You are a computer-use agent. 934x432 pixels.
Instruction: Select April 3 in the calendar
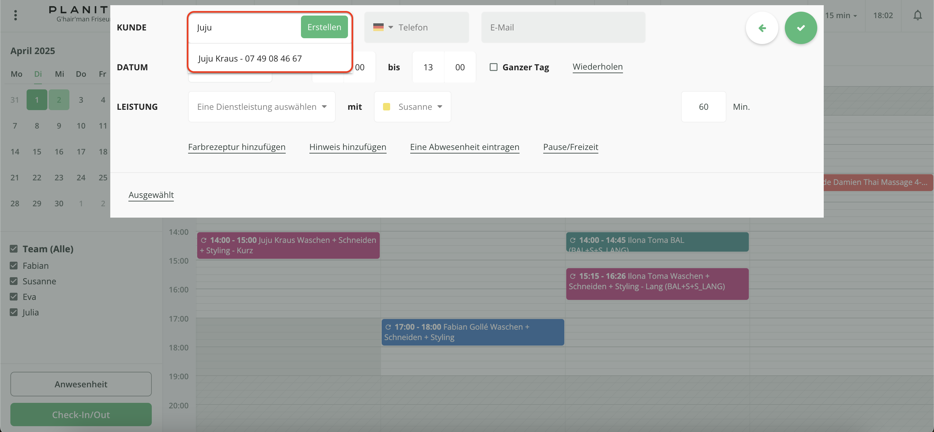click(81, 100)
